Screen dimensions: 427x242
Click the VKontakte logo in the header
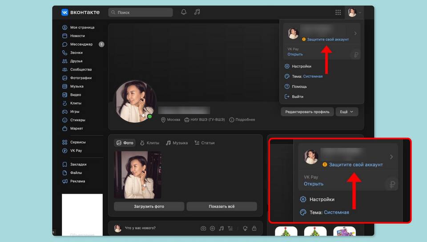81,12
